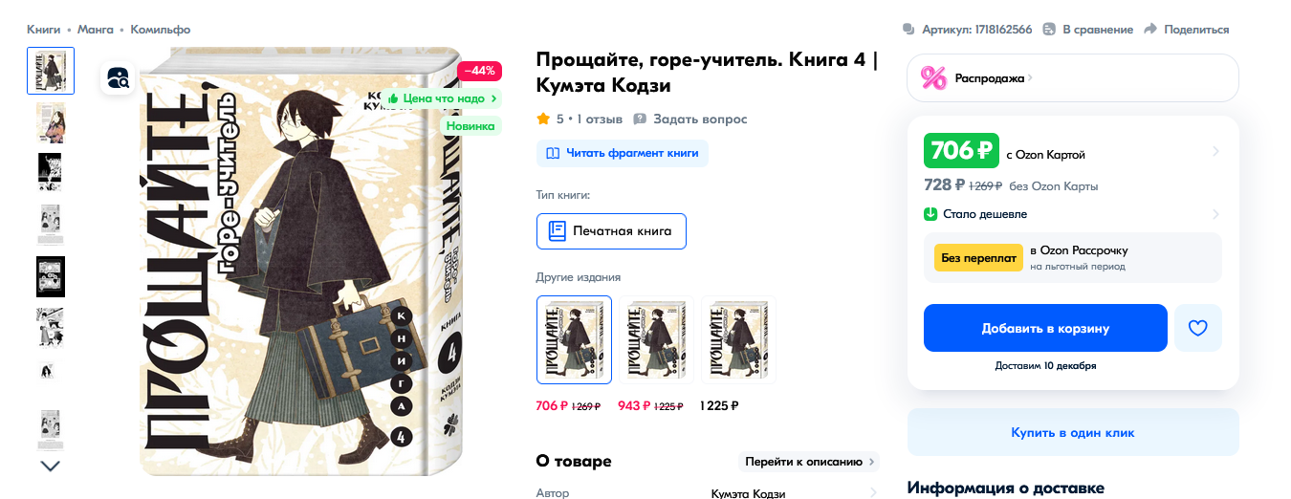Click the Распродажа percent icon
The width and height of the screenshot is (1291, 499).
pyautogui.click(x=934, y=78)
